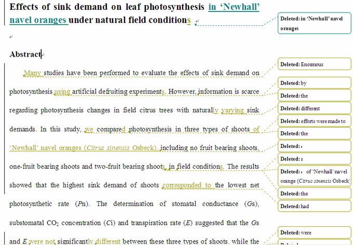Click the inserted word 'we' before 'compared'
Viewport: 353px width, 245px height.
(89, 129)
